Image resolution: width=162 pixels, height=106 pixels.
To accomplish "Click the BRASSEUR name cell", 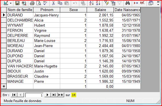I will pos(20,76).
